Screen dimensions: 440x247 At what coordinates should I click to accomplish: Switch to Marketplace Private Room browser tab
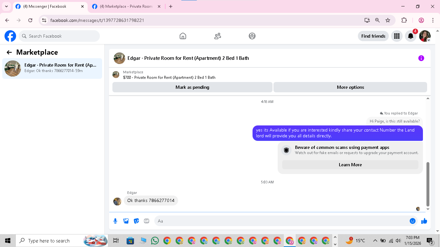pyautogui.click(x=126, y=6)
